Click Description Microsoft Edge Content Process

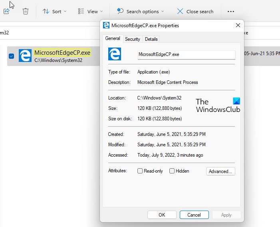[x=167, y=82]
